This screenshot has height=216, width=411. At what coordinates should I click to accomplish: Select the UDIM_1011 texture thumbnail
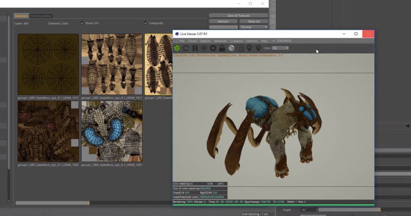(112, 64)
